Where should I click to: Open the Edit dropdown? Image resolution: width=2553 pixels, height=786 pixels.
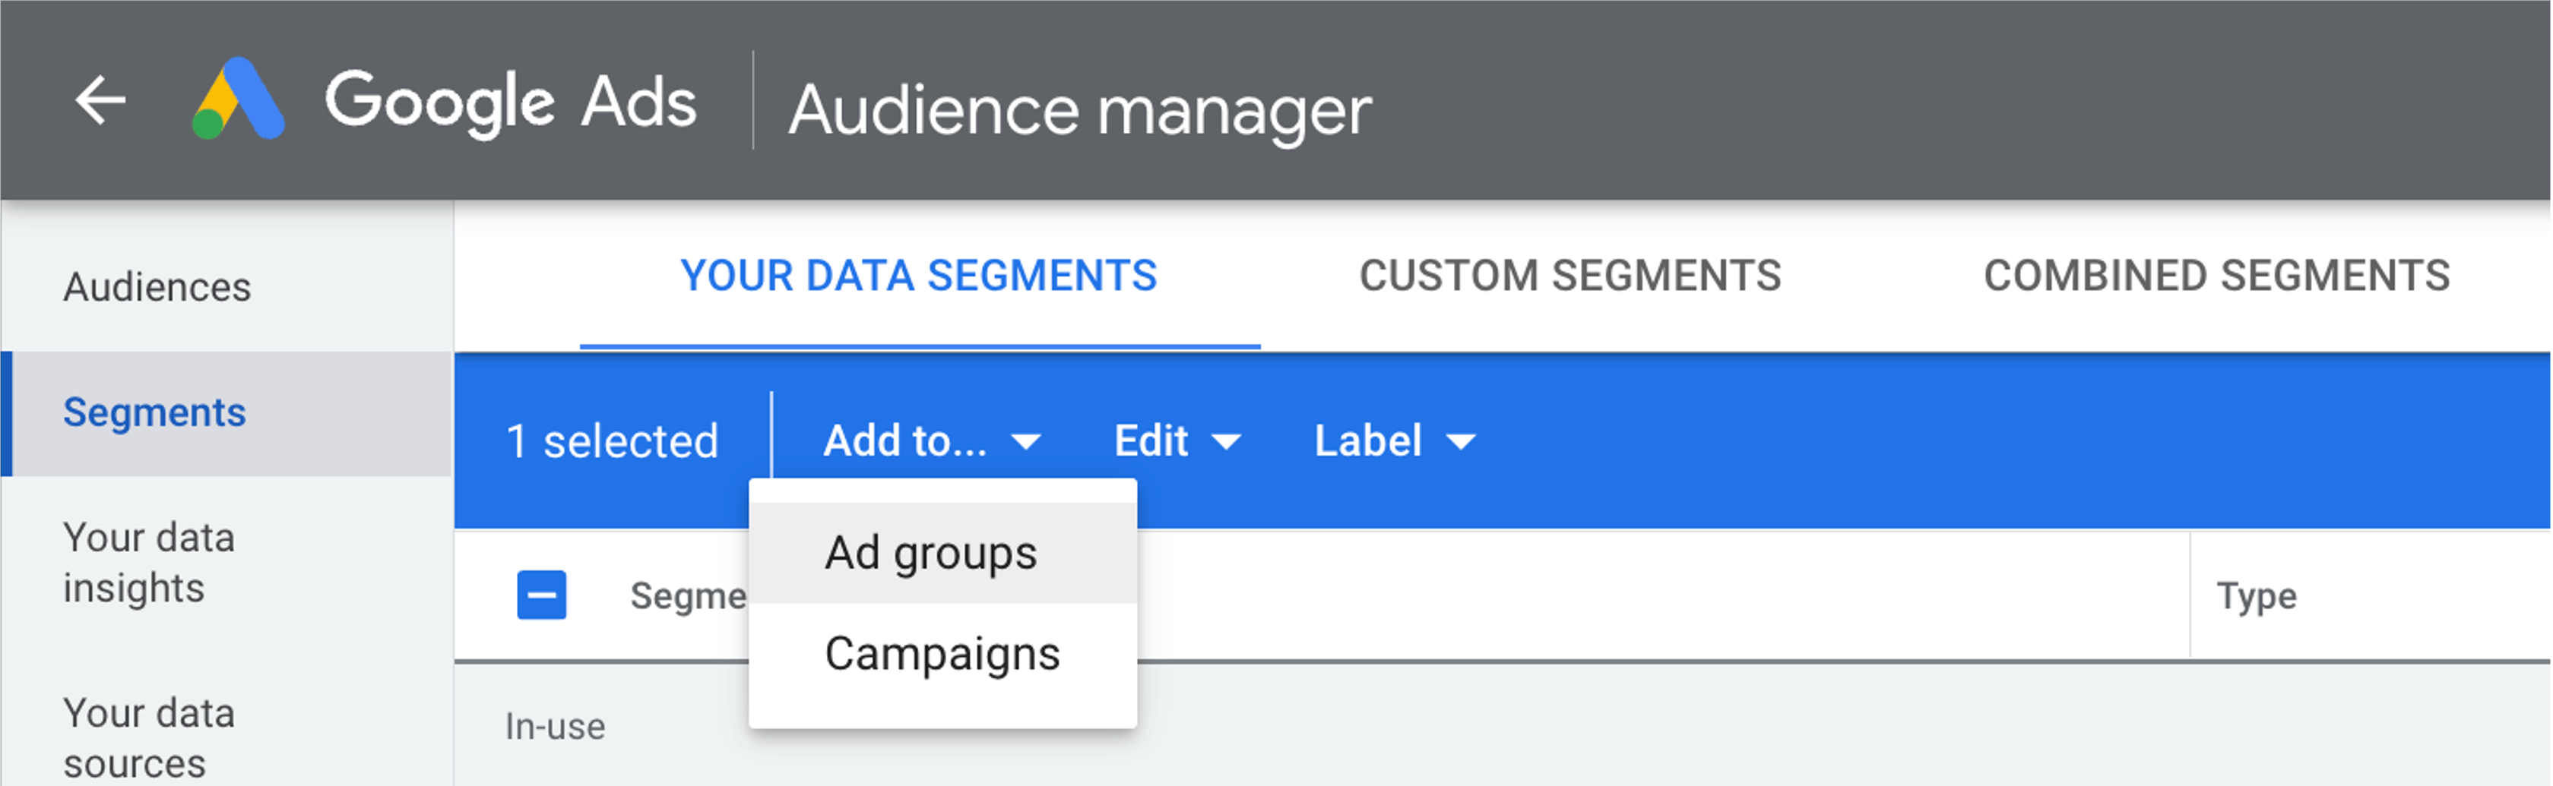pyautogui.click(x=1177, y=440)
